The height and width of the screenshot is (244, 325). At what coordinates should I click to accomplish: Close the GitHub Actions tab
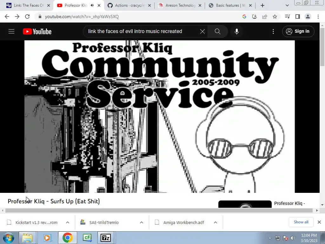149,5
